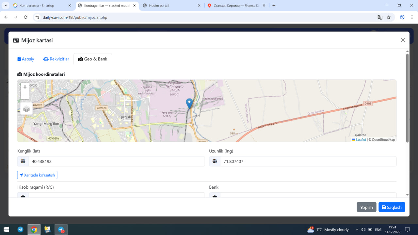Switch to the Asosiy tab
This screenshot has height=235, width=418.
pos(26,59)
